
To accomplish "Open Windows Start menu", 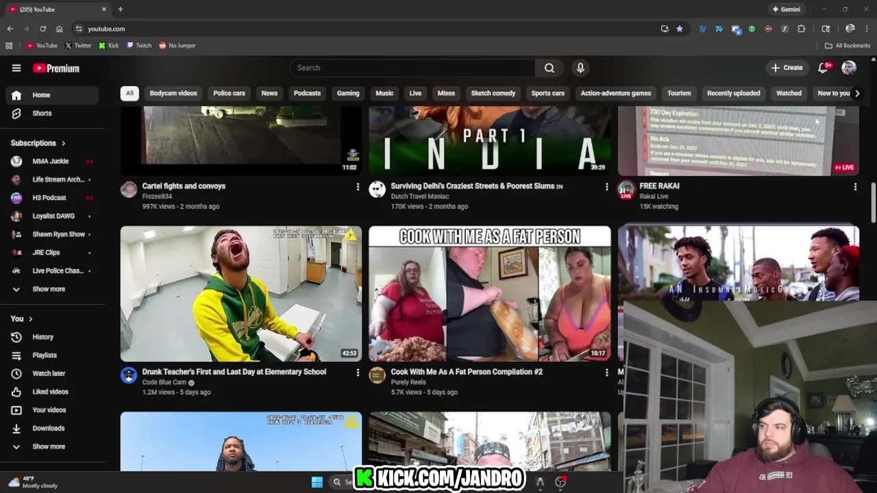I will click(317, 482).
